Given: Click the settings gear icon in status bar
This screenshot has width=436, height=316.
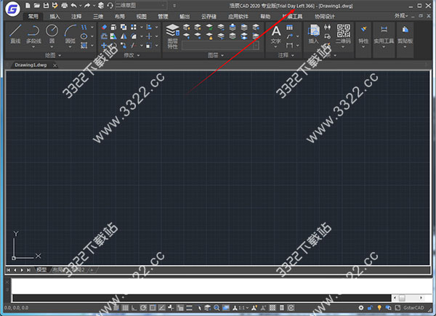Looking at the screenshot, I should [361, 308].
